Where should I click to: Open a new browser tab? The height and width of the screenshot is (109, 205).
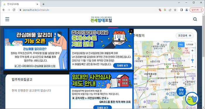pos(43,4)
